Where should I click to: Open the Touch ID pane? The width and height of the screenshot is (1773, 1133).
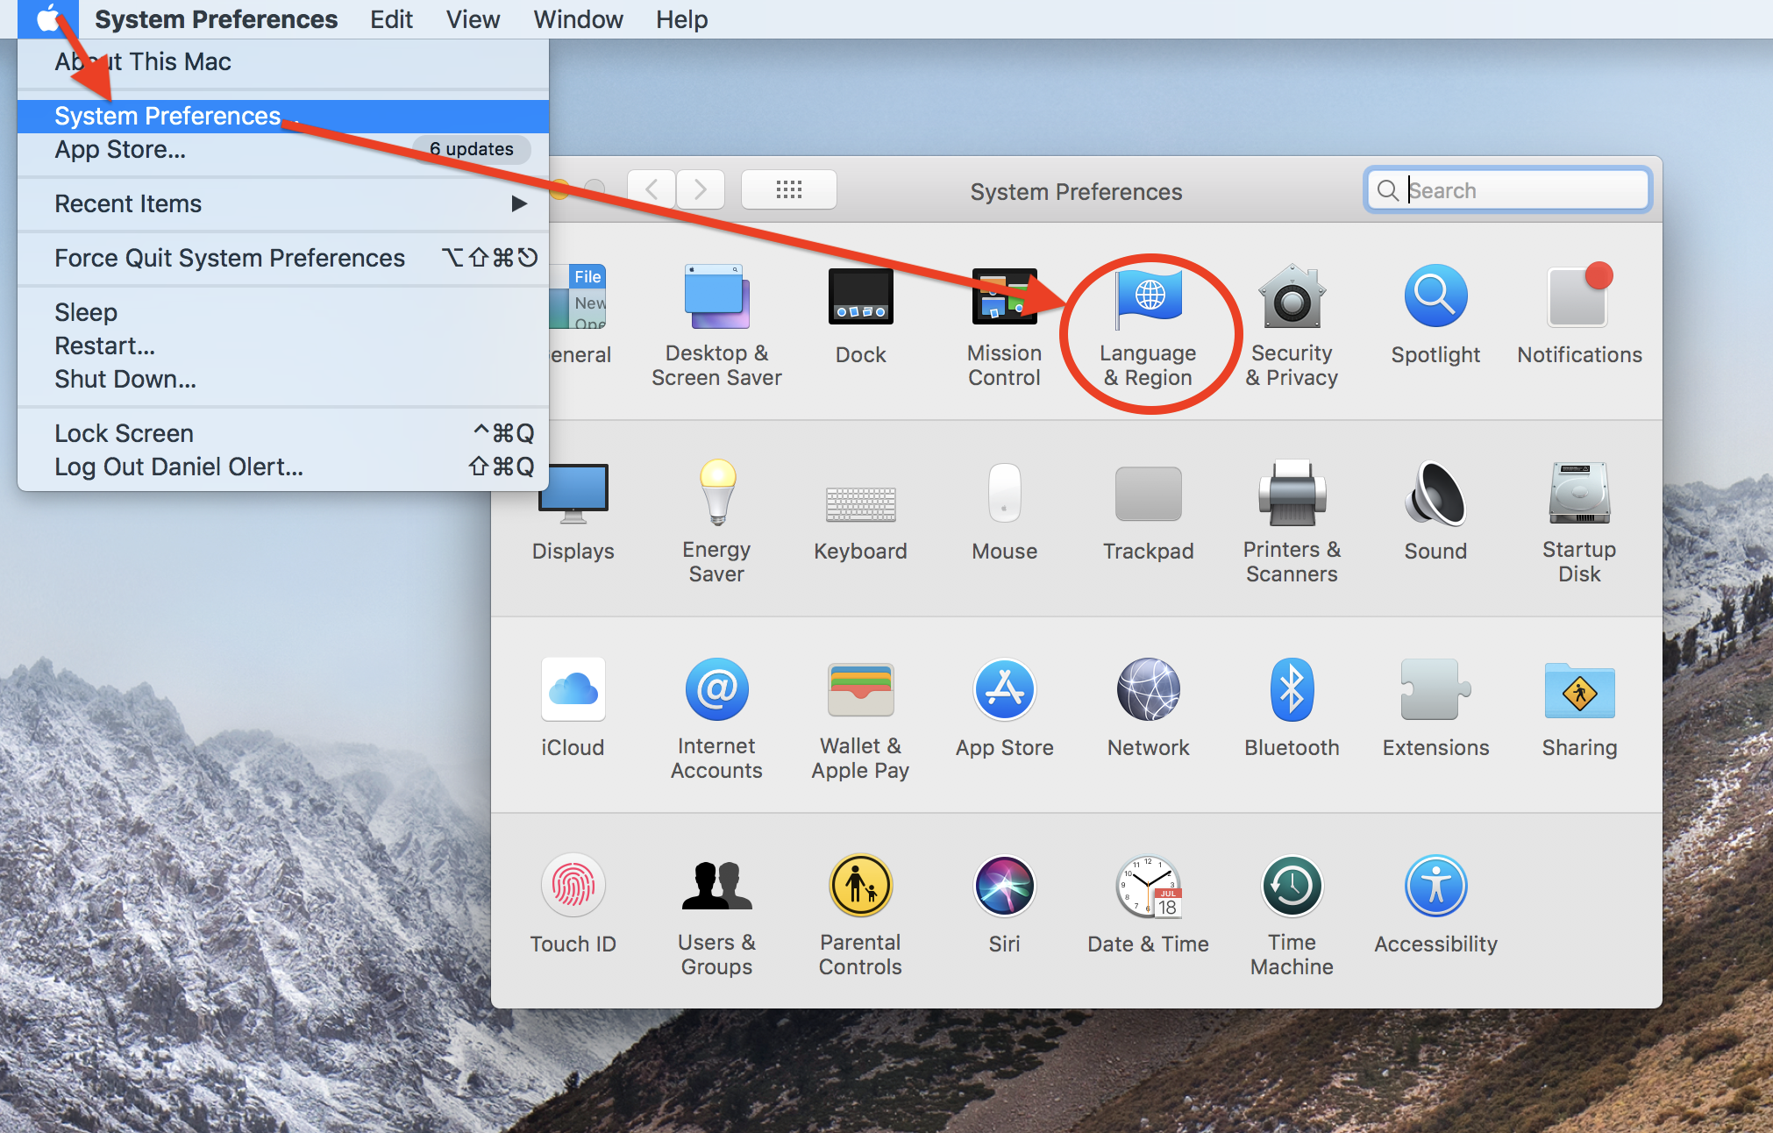pos(573,887)
